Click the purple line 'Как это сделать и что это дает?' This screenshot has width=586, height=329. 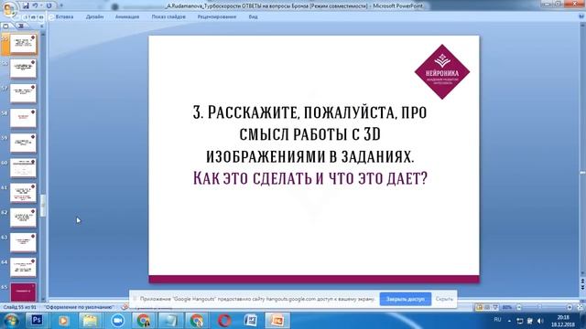309,178
